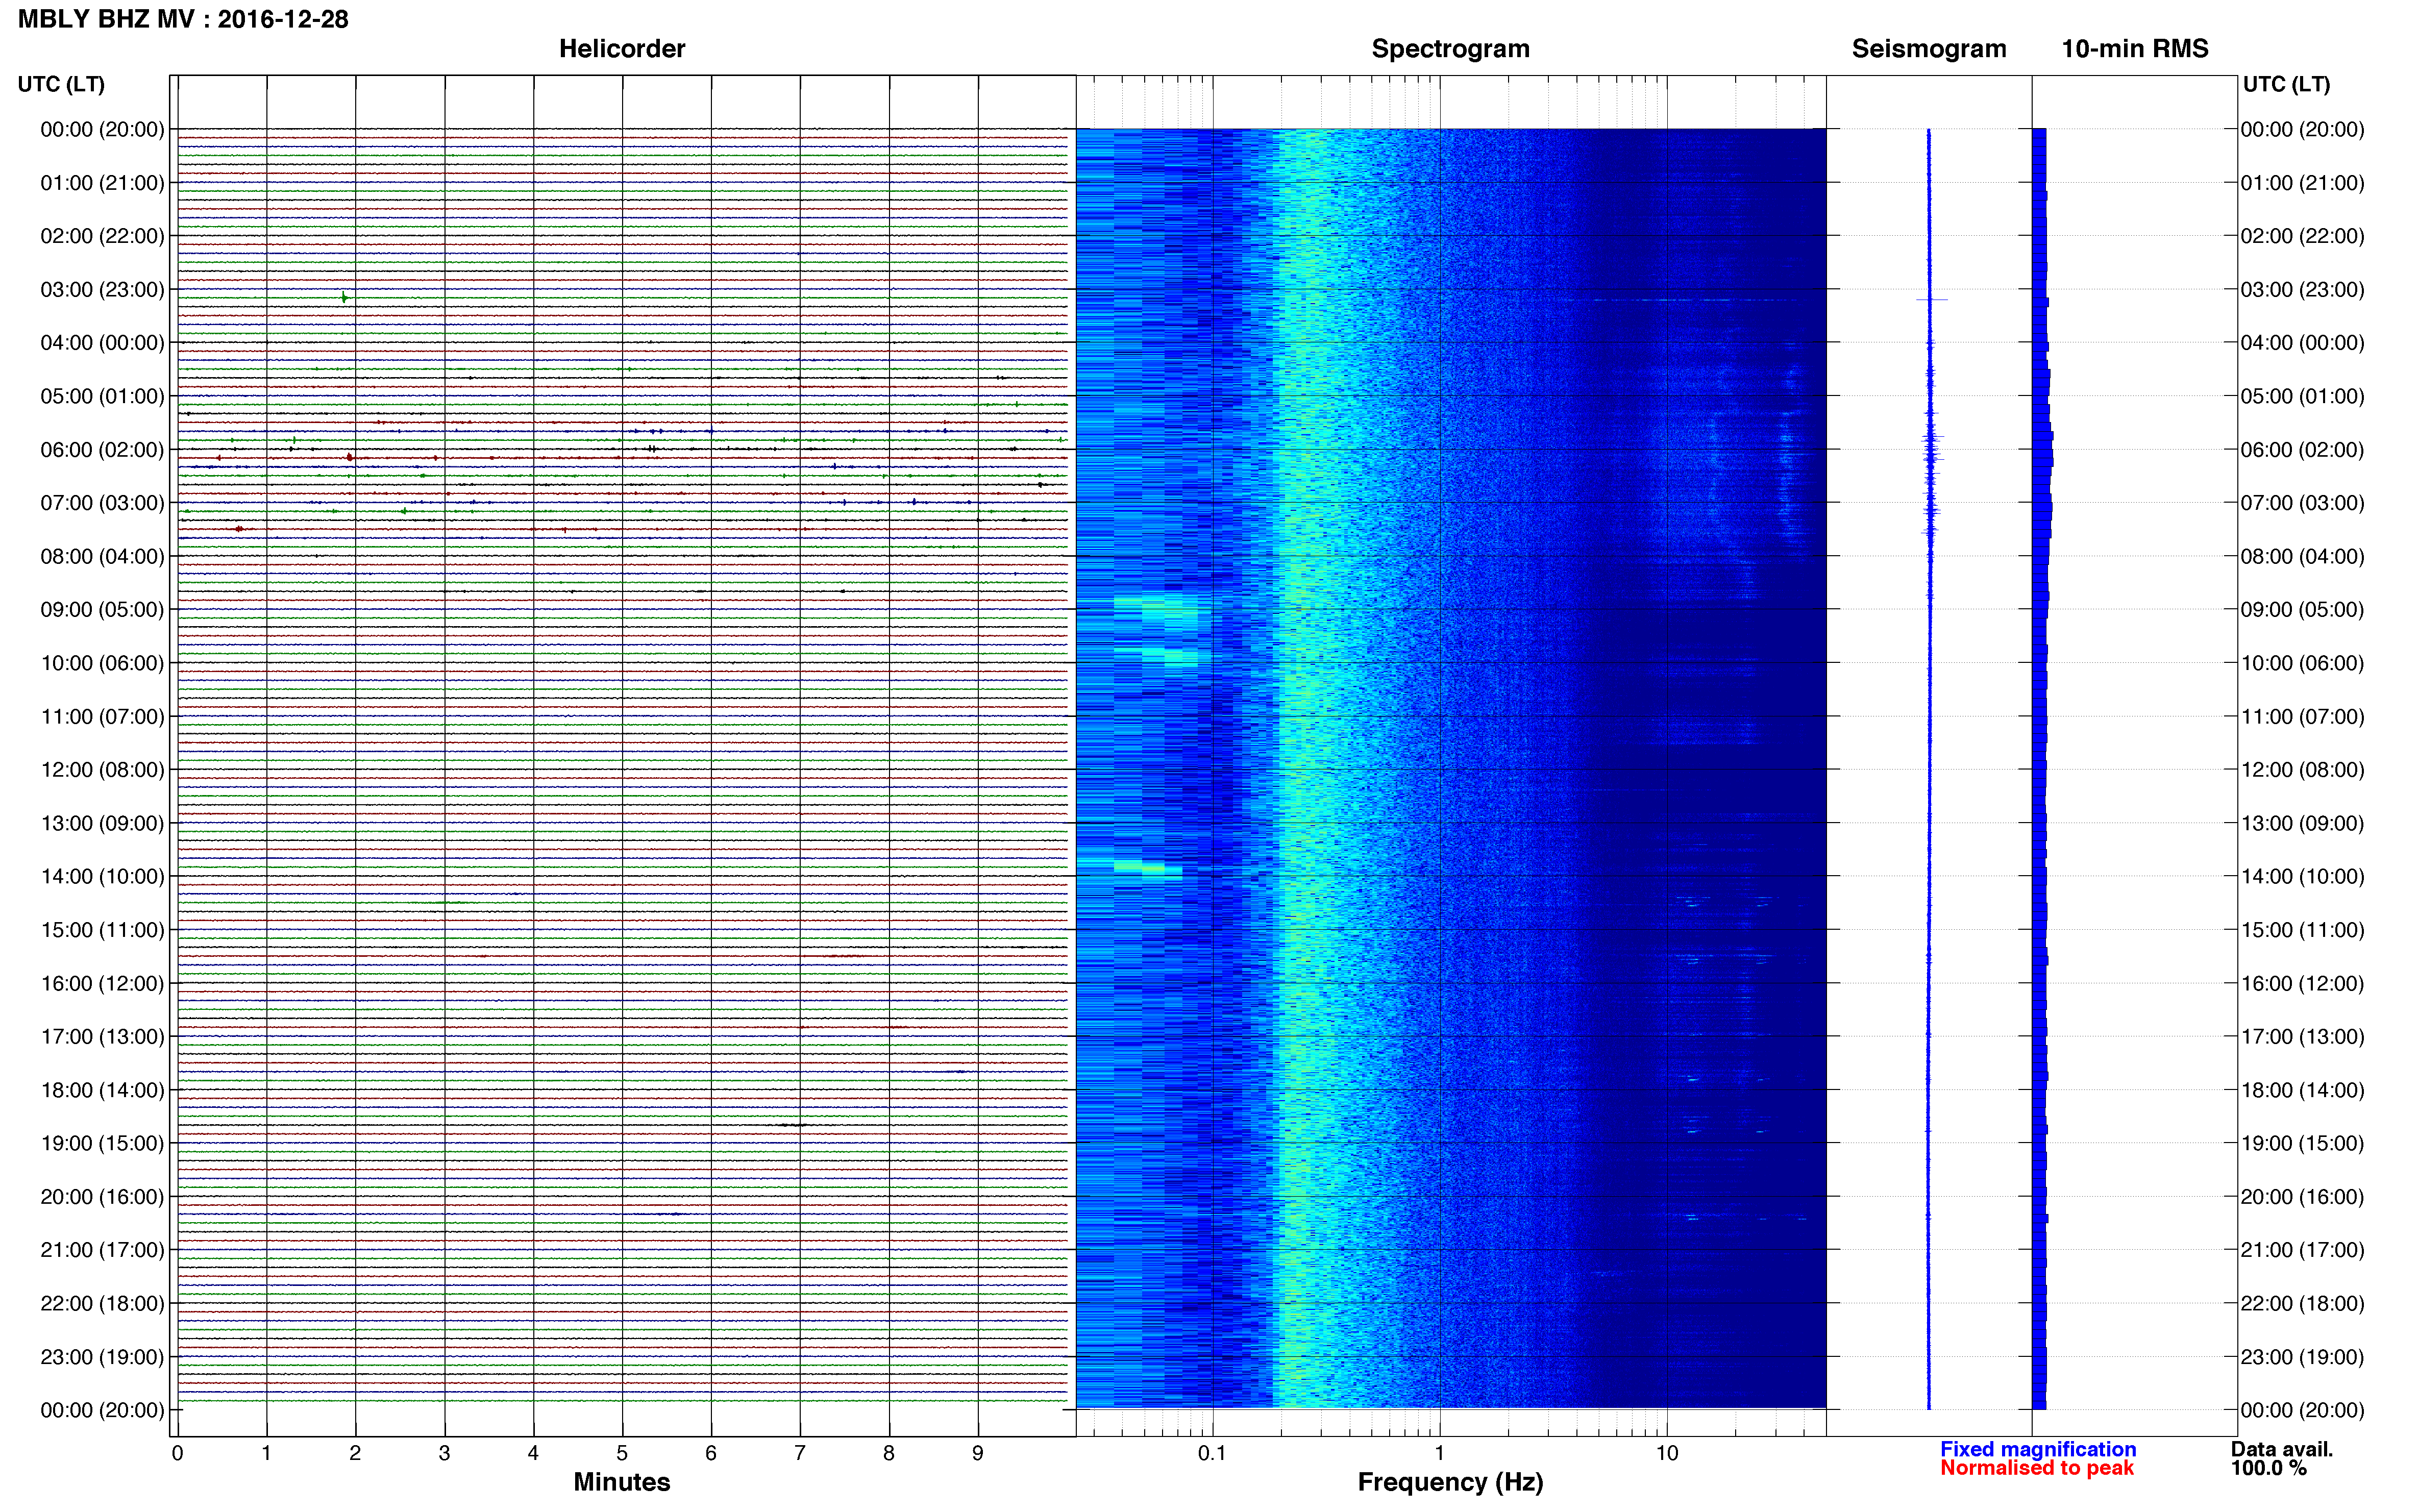Click '16:00 (12:00)' on the helicorder time axis
This screenshot has height=1512, width=2419.
(x=102, y=984)
